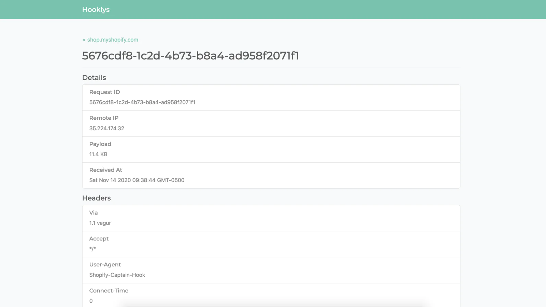Select the 1.1 vegur value
The width and height of the screenshot is (546, 307).
pyautogui.click(x=100, y=223)
